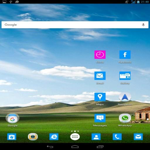Tap the screenshot notification icon in status bar
Image resolution: width=150 pixels, height=150 pixels.
point(17,2)
